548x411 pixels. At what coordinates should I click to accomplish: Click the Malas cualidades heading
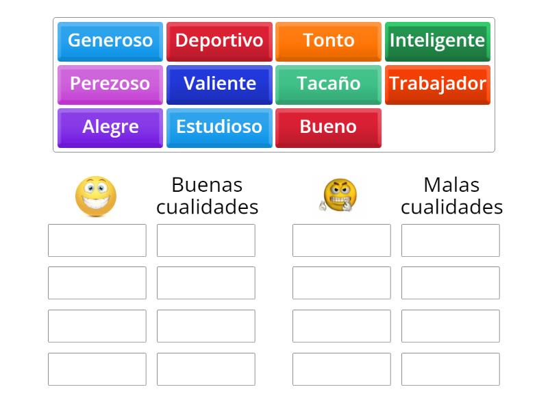pyautogui.click(x=451, y=195)
